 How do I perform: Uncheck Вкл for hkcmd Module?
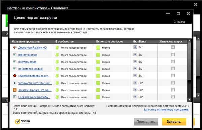[x=135, y=61]
